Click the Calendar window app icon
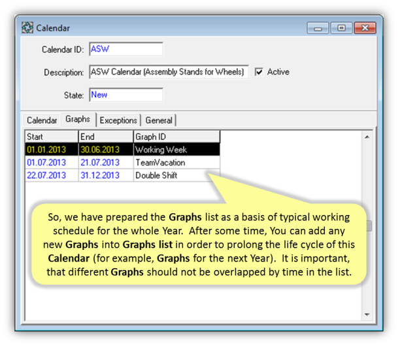Viewport: 398px width, 346px height. pos(27,27)
